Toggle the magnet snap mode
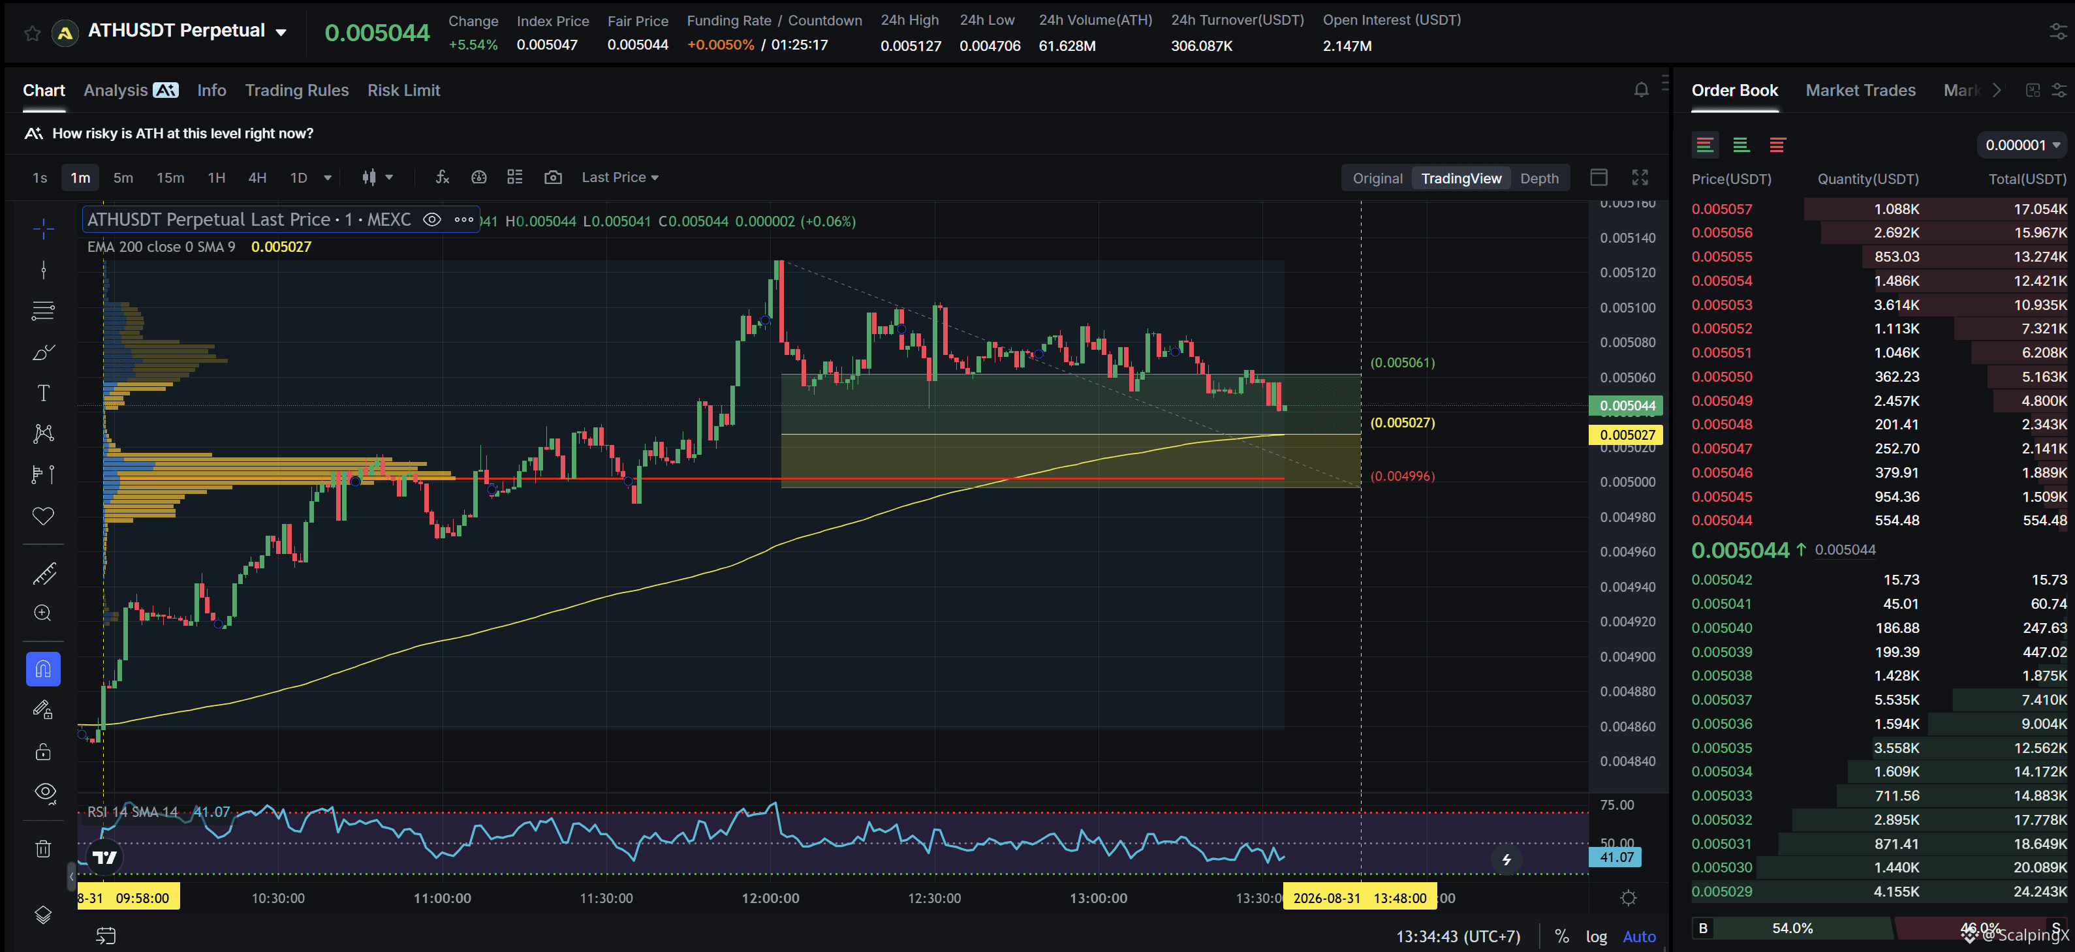The height and width of the screenshot is (952, 2075). [x=44, y=669]
